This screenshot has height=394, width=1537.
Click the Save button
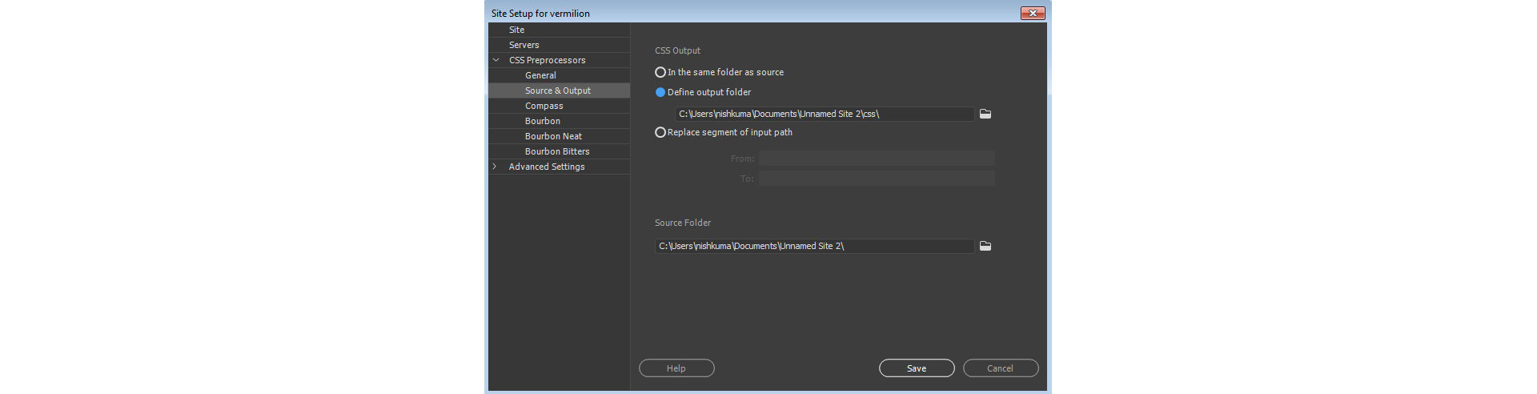point(917,368)
